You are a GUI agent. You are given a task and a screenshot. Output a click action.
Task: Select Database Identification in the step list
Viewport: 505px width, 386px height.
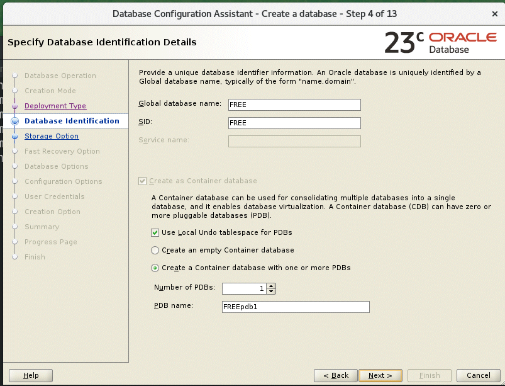click(x=72, y=121)
